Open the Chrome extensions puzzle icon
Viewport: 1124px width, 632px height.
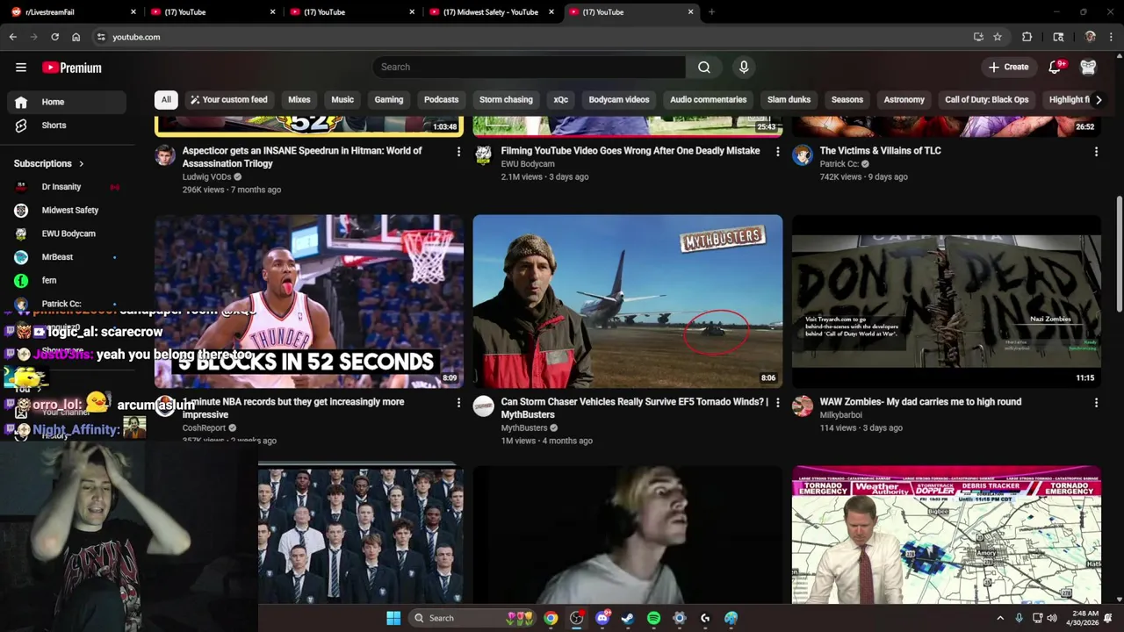1027,37
